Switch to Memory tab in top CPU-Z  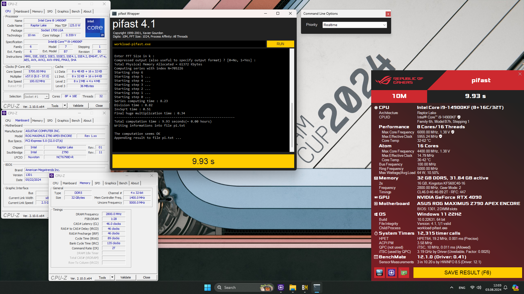(37, 11)
